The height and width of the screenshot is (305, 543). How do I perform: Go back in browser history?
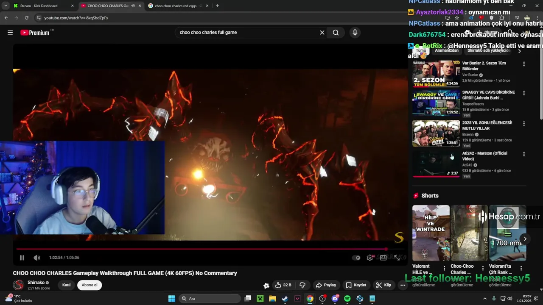(6, 18)
